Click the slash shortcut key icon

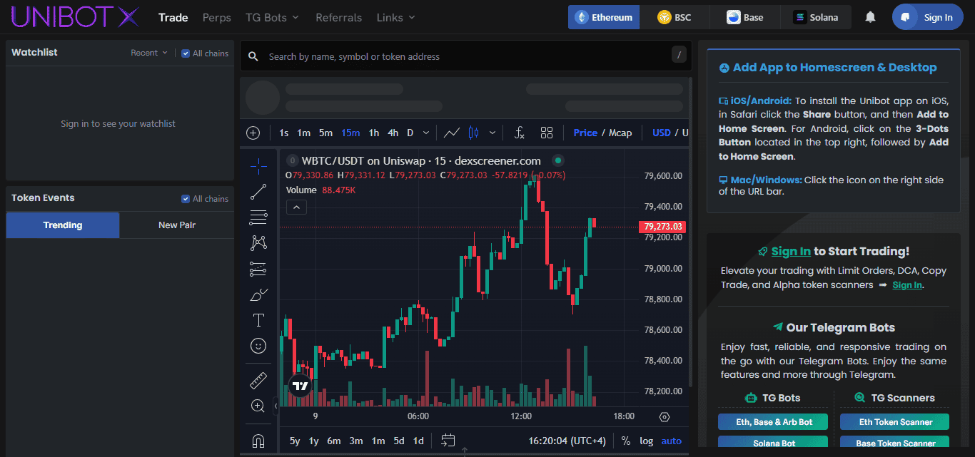680,55
